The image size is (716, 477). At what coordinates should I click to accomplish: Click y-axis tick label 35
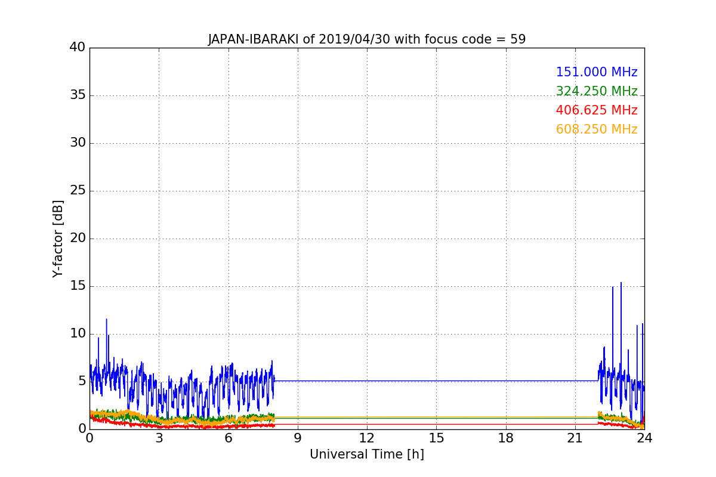78,95
